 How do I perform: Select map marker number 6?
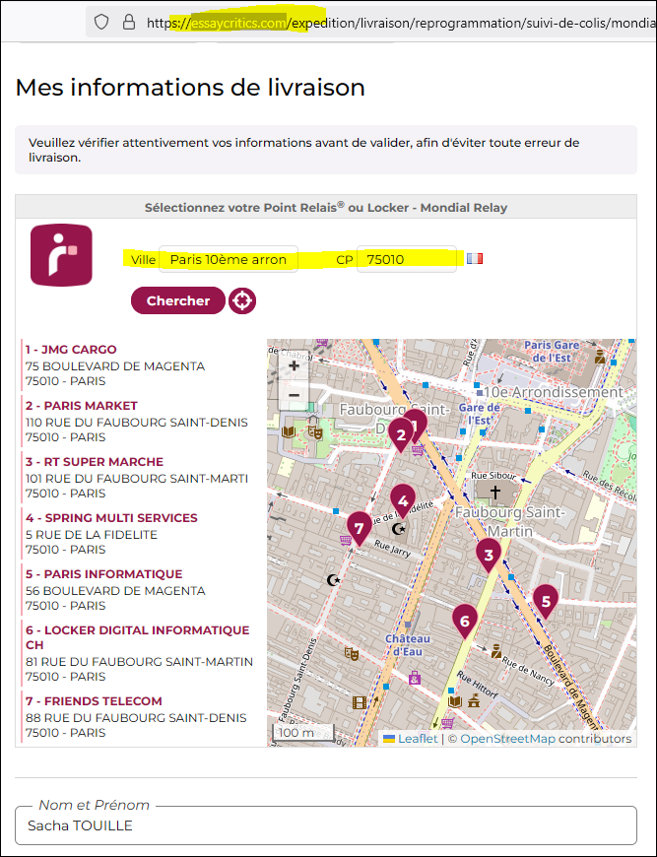pyautogui.click(x=464, y=620)
